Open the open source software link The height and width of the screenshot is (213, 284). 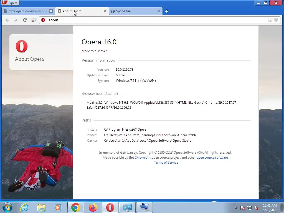[x=212, y=158]
